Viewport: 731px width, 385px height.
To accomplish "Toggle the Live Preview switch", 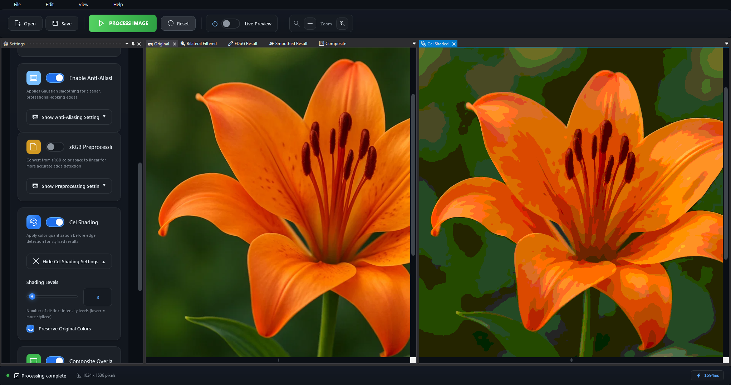I will pyautogui.click(x=230, y=24).
